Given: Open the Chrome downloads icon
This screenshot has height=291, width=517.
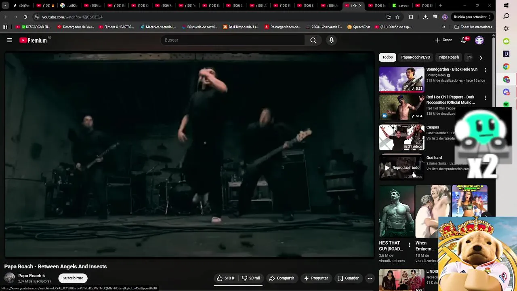Looking at the screenshot, I should click(x=425, y=17).
